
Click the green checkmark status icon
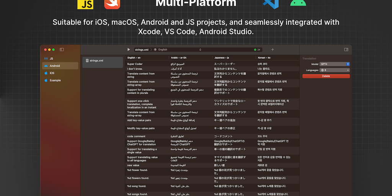tap(255, 50)
